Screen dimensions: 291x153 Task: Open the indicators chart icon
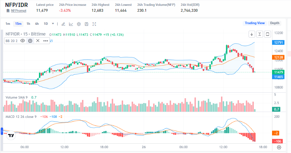71,24
